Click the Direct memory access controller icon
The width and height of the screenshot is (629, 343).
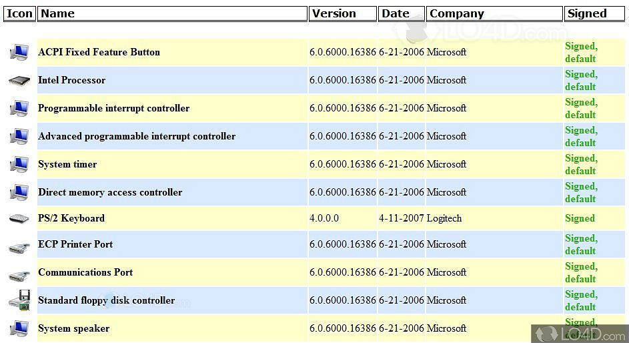pos(19,193)
